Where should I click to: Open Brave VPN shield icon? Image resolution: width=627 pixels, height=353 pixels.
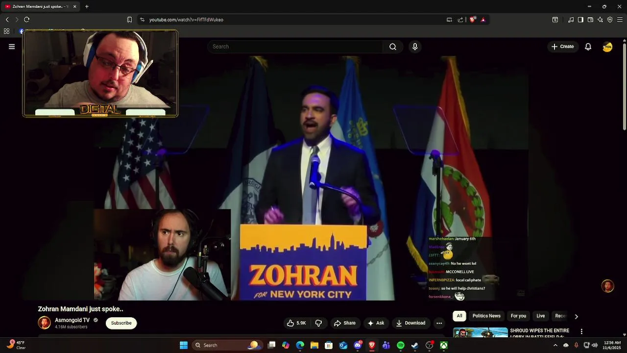tap(610, 20)
